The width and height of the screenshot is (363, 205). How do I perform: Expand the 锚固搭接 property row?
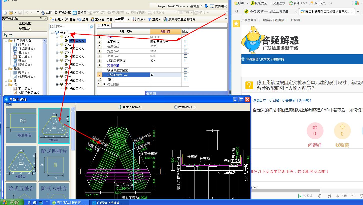[104, 84]
